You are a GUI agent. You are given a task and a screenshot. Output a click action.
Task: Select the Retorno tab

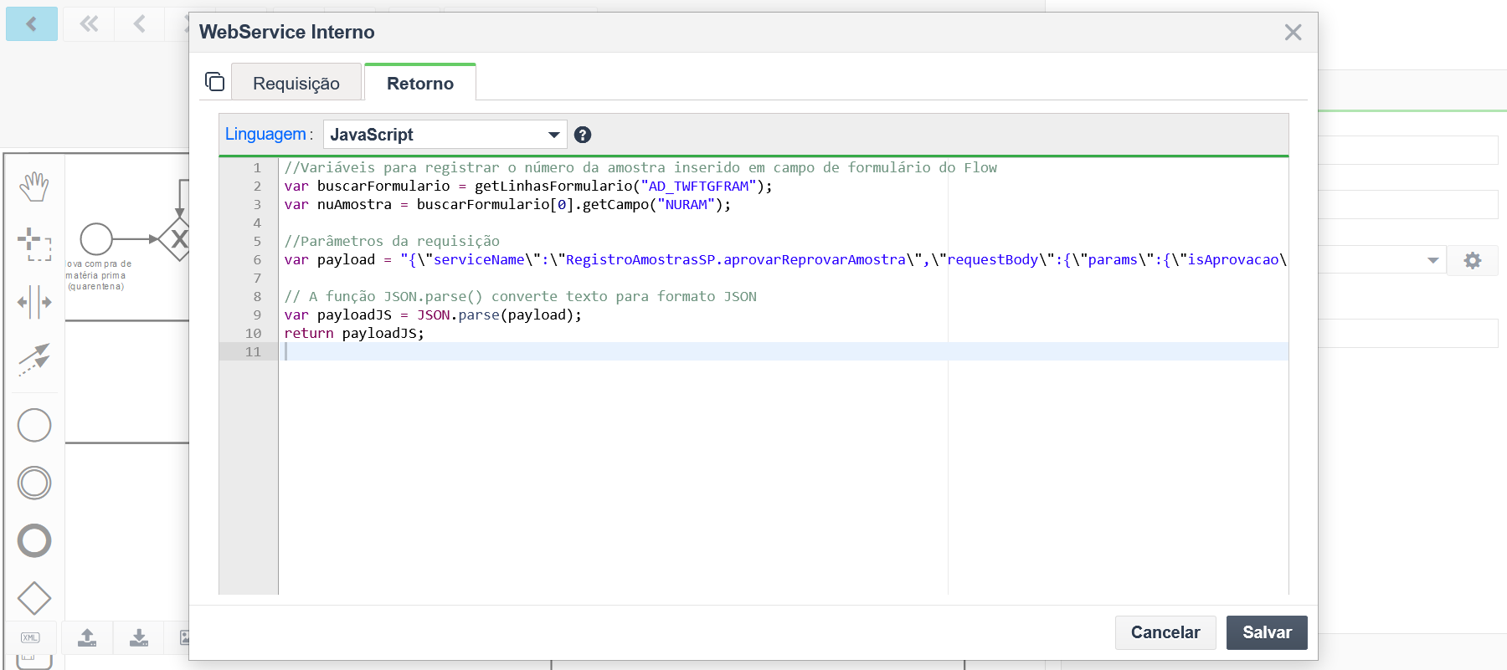click(420, 83)
